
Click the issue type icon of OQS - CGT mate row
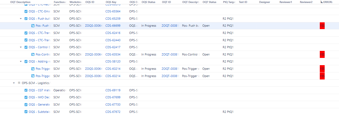[26, 90]
